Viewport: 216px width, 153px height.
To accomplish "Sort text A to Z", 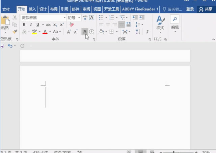I will point(138,32).
